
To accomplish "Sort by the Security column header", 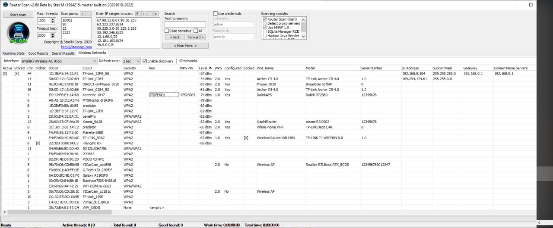I will [x=135, y=68].
